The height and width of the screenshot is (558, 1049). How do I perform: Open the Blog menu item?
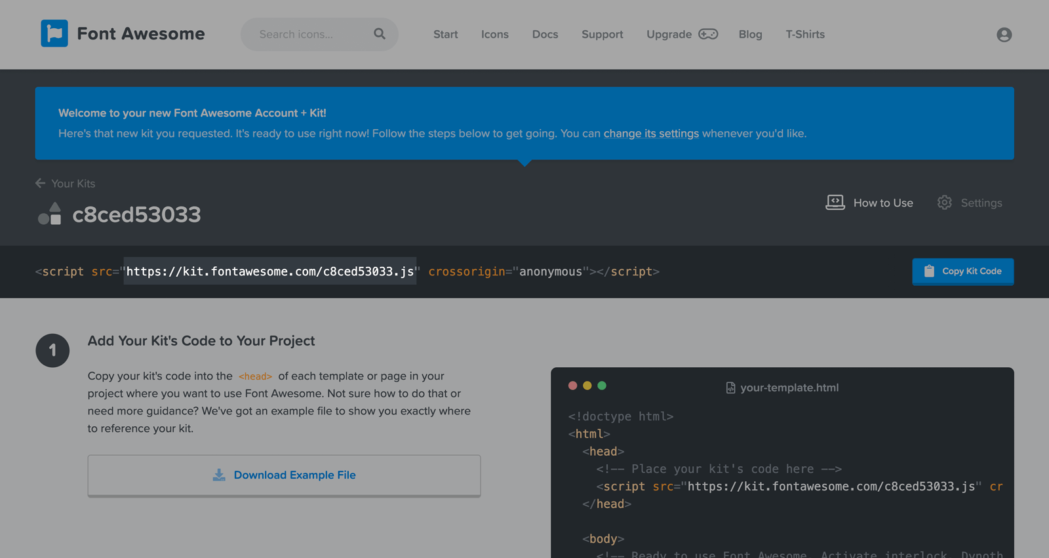coord(750,34)
